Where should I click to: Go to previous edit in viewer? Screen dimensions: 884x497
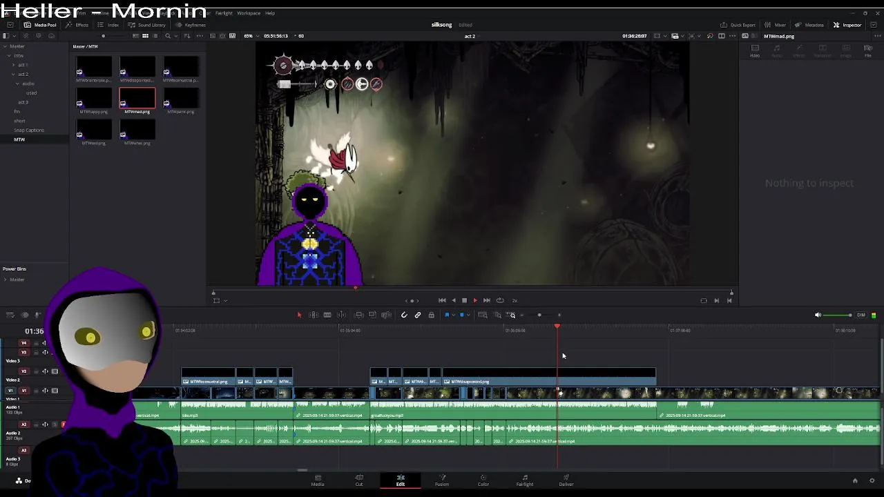[x=729, y=300]
